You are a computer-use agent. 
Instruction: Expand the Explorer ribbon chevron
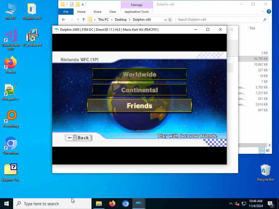click(x=263, y=12)
